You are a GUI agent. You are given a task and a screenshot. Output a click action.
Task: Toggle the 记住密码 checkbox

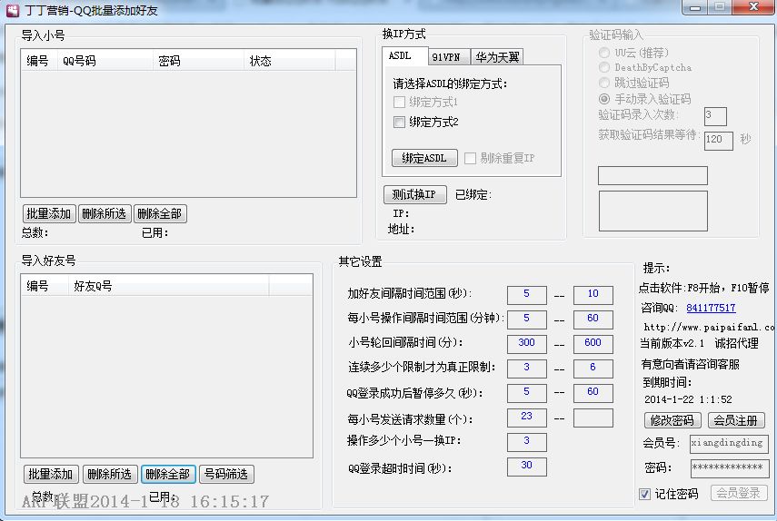point(644,494)
